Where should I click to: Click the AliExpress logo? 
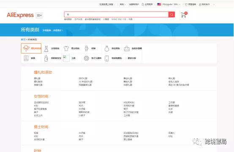[x=20, y=15]
